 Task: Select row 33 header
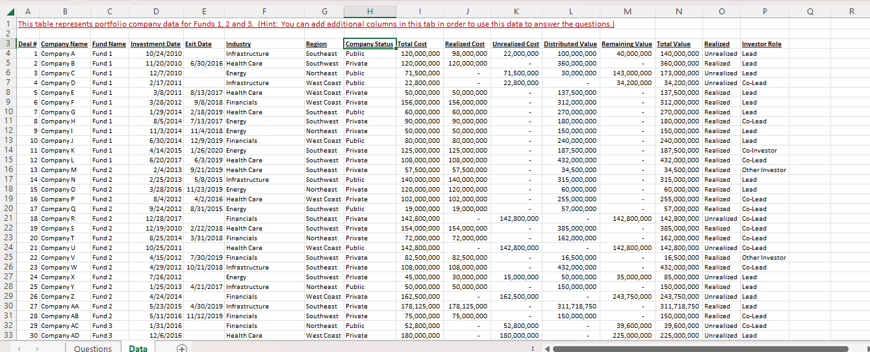[x=8, y=335]
